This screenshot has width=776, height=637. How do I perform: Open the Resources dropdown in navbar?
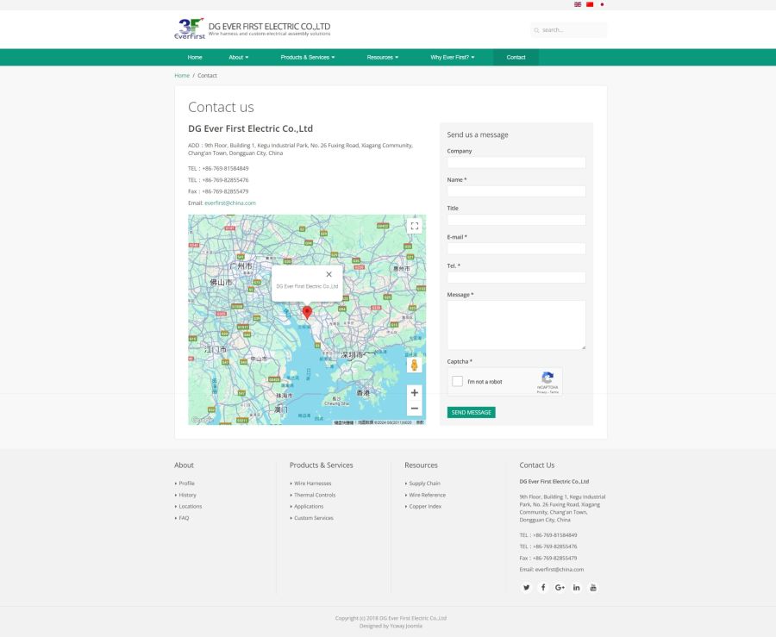point(382,57)
